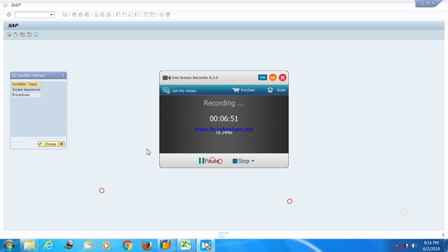Click the Next Page icon in SAP toolbar
Viewport: 448px width, 252px height.
click(x=131, y=15)
